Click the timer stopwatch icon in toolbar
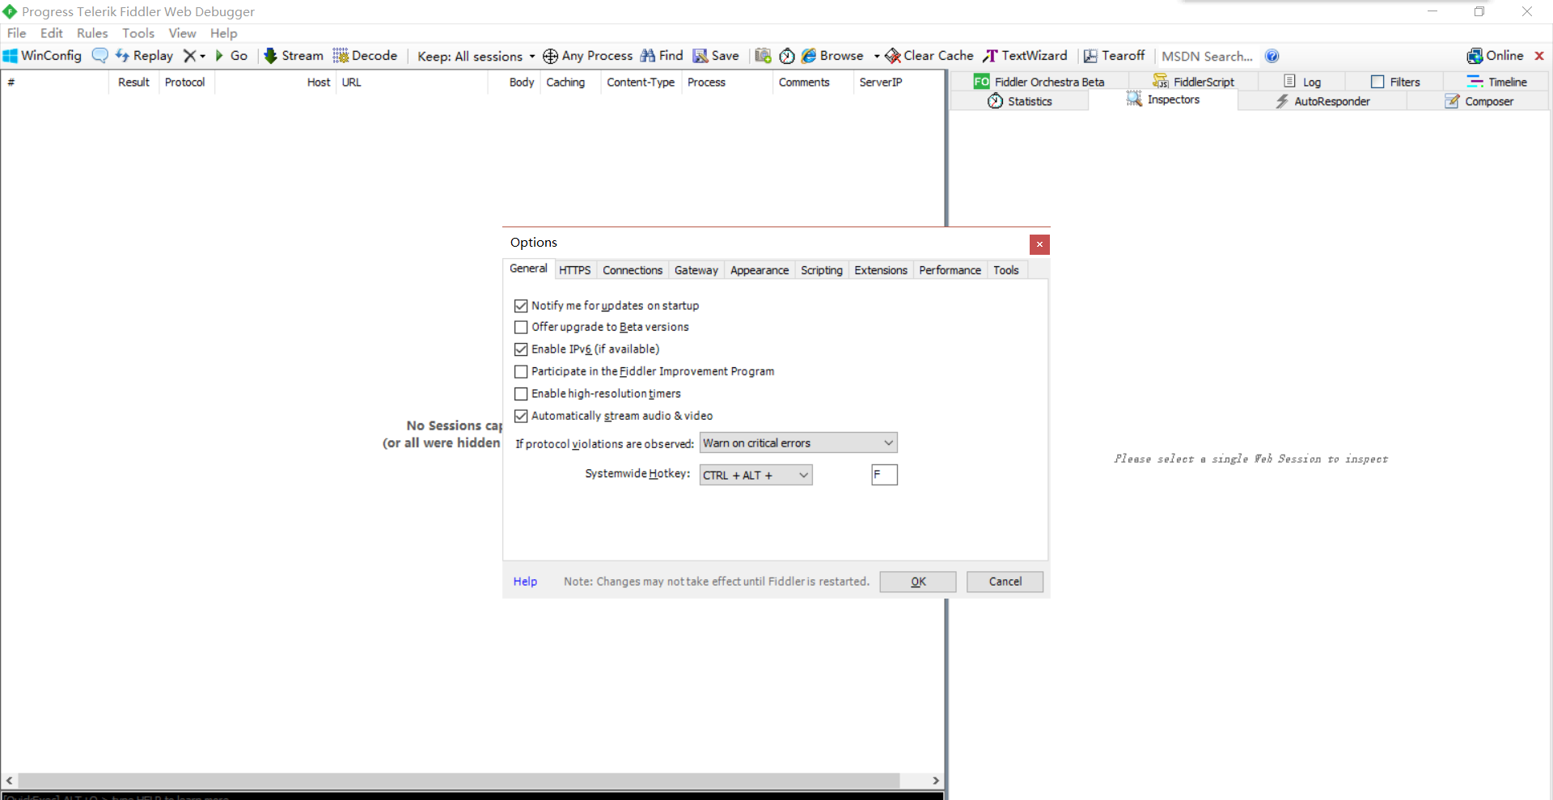The image size is (1553, 800). (x=786, y=56)
